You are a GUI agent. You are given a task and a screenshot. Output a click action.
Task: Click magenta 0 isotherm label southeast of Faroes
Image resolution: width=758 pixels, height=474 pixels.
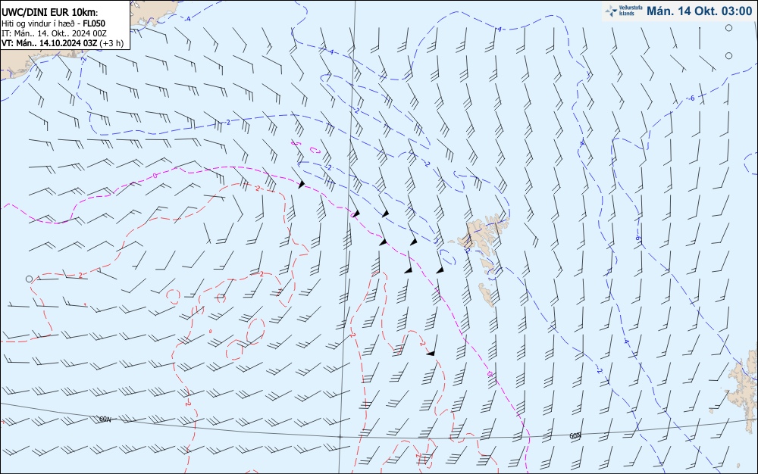pos(490,373)
